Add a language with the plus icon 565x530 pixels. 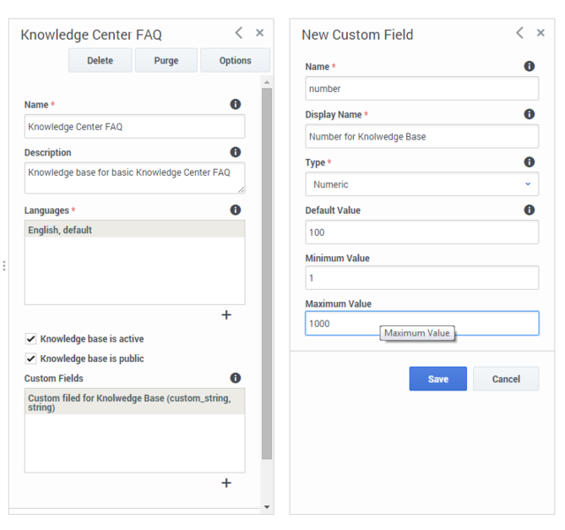226,314
